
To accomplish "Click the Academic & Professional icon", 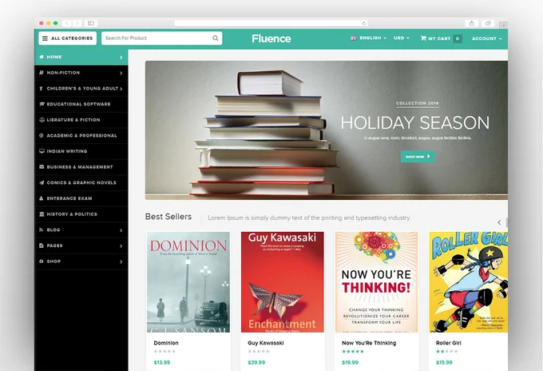I will pyautogui.click(x=42, y=136).
